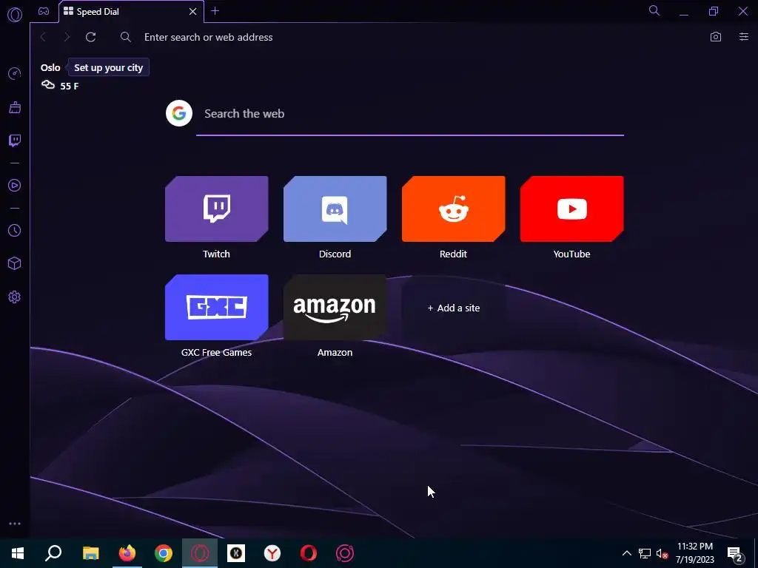Close the Speed Dial tab
This screenshot has width=758, height=568.
pyautogui.click(x=193, y=11)
